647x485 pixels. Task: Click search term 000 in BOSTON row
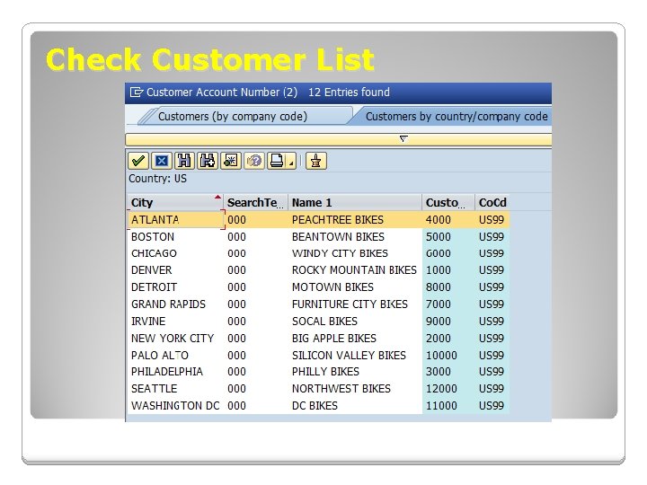[236, 237]
